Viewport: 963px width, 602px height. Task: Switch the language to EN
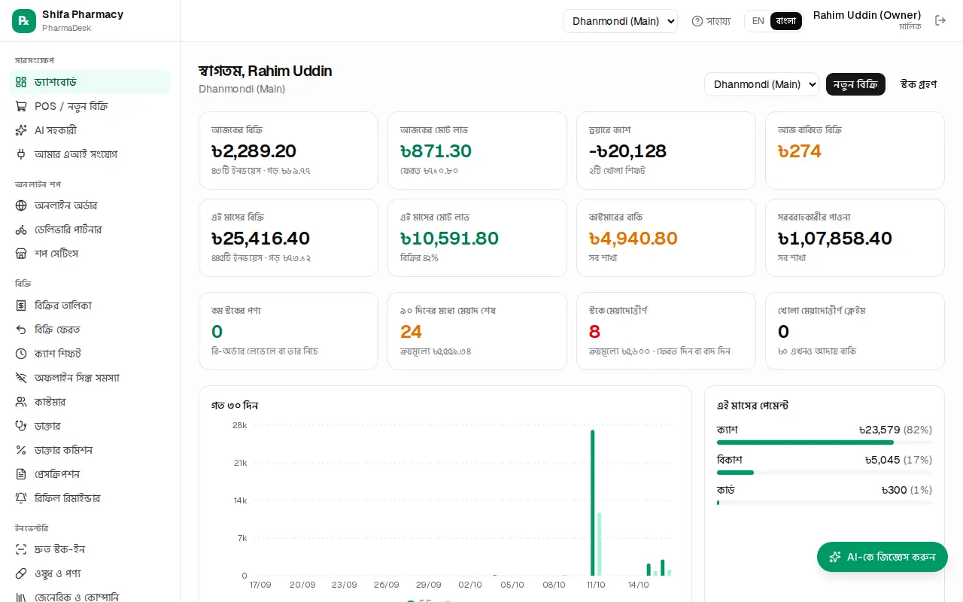click(x=758, y=21)
